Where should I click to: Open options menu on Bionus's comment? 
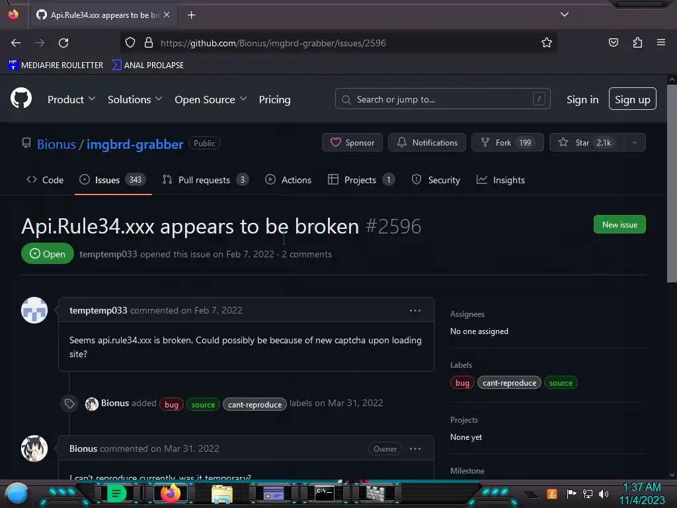pos(415,449)
